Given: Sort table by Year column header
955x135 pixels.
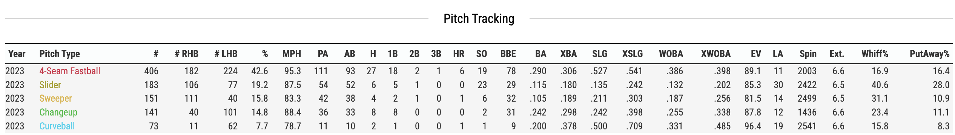Looking at the screenshot, I should click(x=17, y=54).
